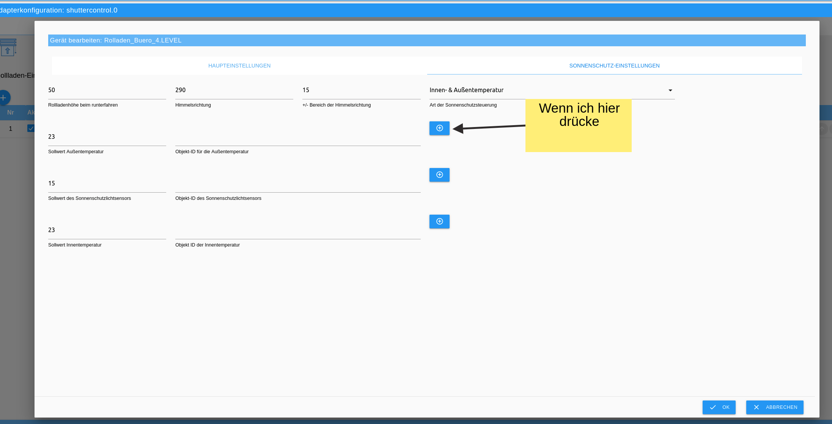Click the shutter icon in background sidebar
832x424 pixels.
[8, 47]
